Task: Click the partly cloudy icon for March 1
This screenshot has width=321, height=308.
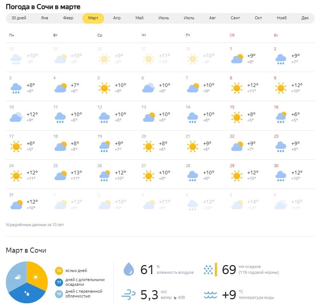Action: tap(237, 59)
